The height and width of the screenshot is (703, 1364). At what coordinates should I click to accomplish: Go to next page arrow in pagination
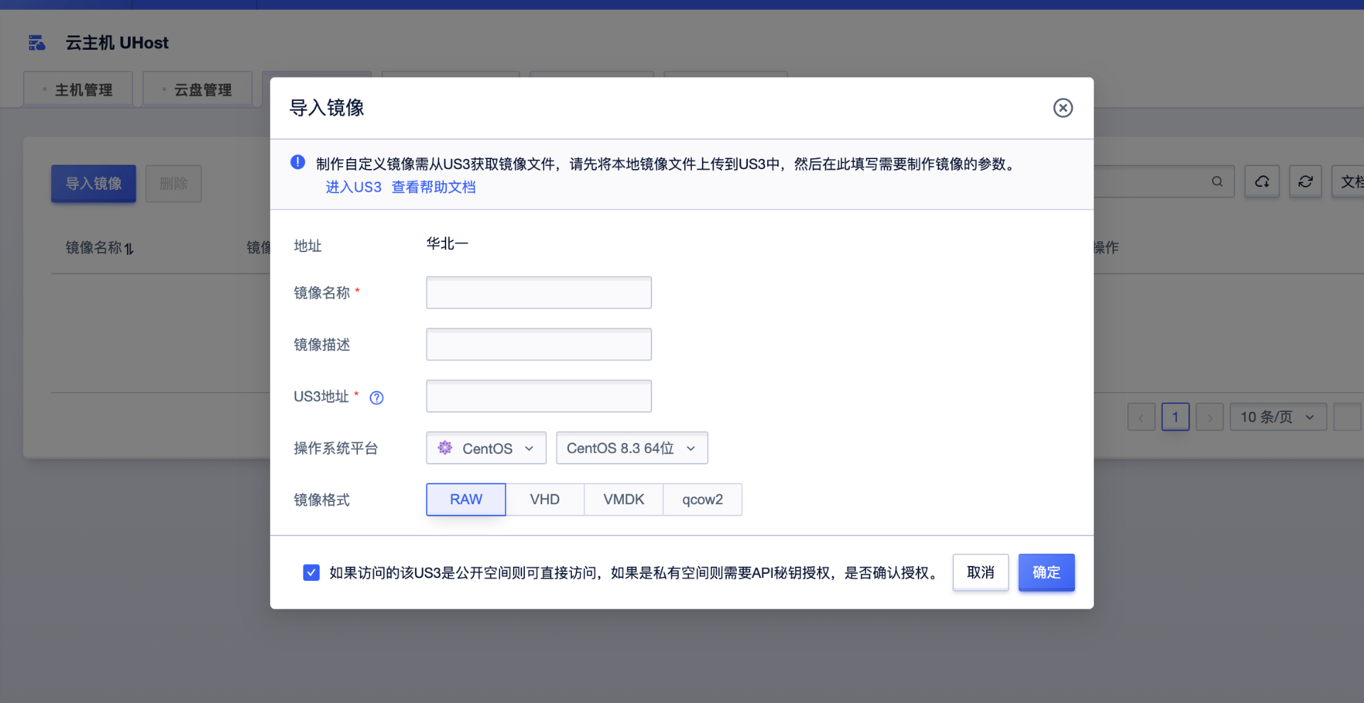(x=1209, y=418)
